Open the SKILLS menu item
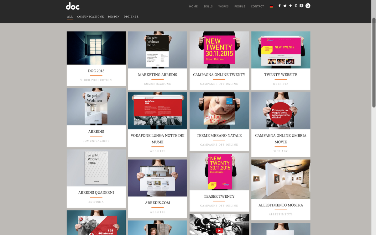376x235 pixels. pyautogui.click(x=208, y=6)
